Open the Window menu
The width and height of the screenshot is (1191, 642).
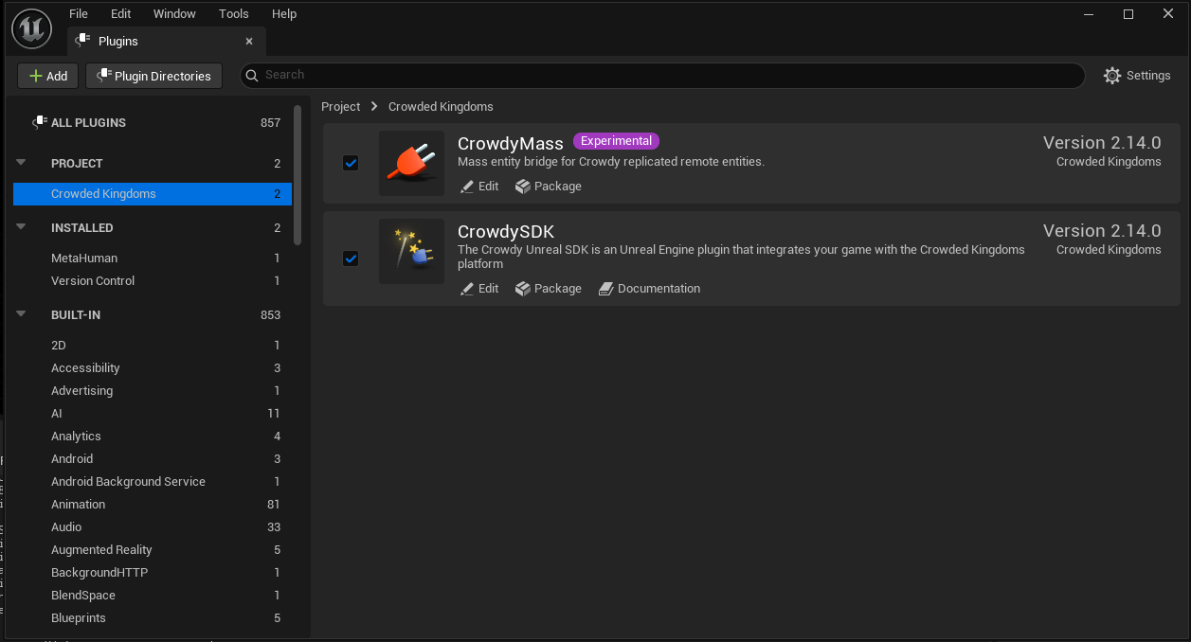coord(174,13)
